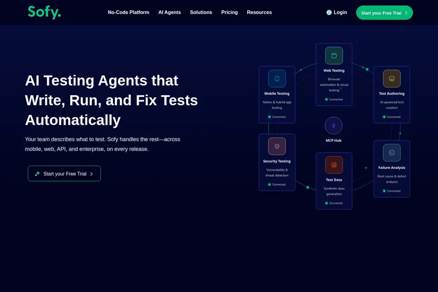Click the Connected status on Security Testing card
Viewport: 438px width, 292px height.
click(x=277, y=184)
